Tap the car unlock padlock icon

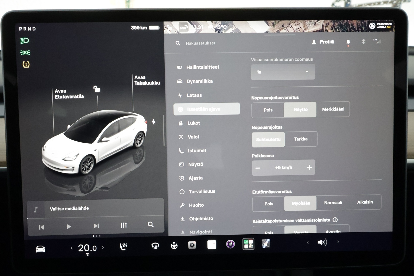point(96,89)
